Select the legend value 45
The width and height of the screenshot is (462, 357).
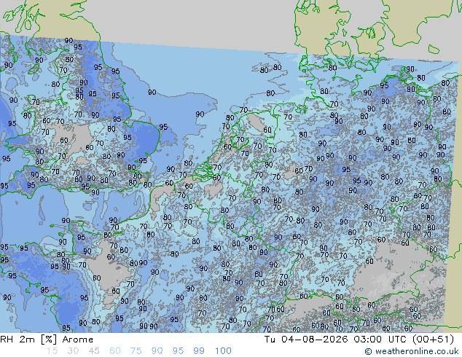click(94, 351)
